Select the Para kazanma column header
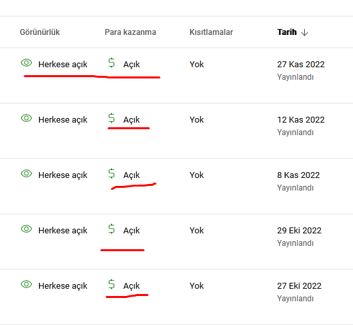Viewport: 353px width, 325px height. (131, 32)
